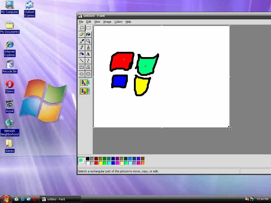The image size is (271, 203).
Task: Open the File menu
Action: tap(81, 22)
